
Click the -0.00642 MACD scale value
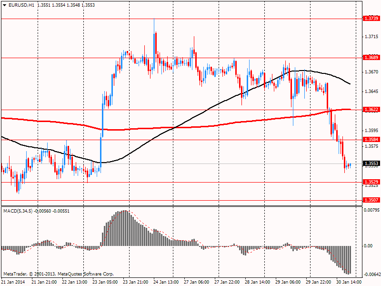coord(371,275)
